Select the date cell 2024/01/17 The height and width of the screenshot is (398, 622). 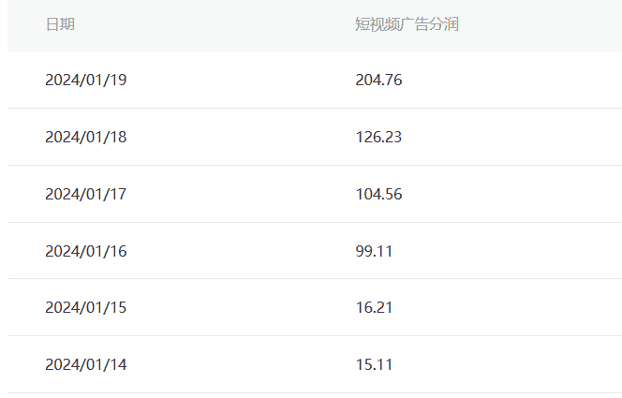[85, 194]
